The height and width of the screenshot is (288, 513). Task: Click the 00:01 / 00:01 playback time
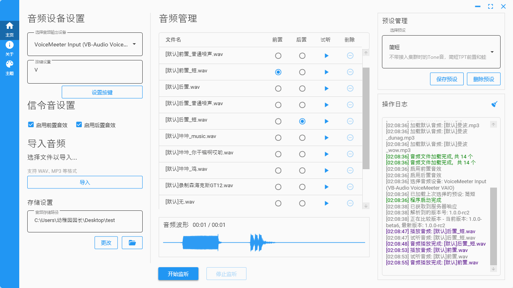click(x=209, y=225)
